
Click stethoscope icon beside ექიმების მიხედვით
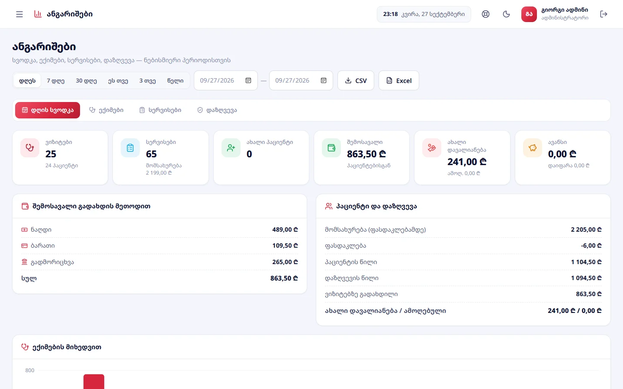pyautogui.click(x=25, y=347)
